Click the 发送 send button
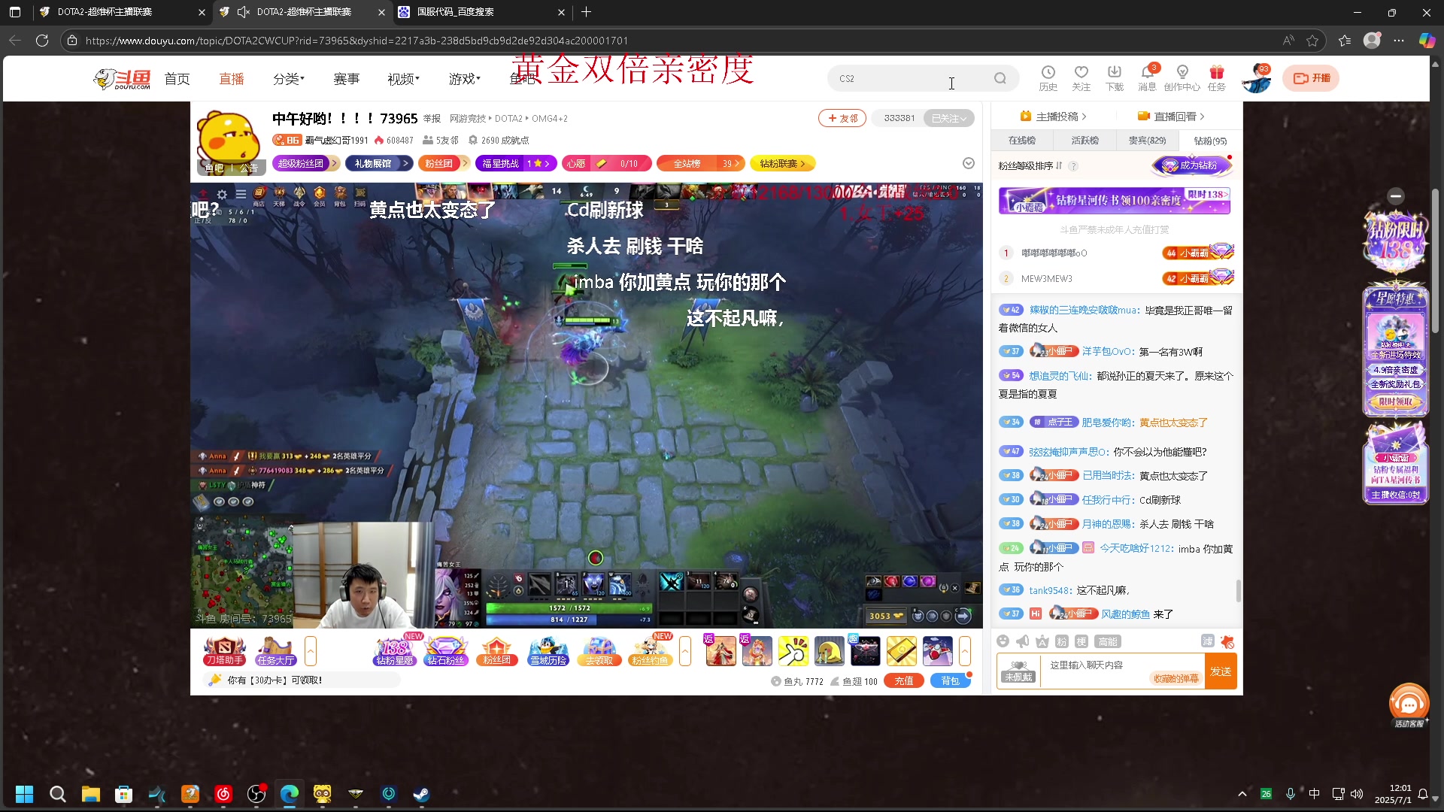Viewport: 1444px width, 812px height. click(x=1221, y=671)
